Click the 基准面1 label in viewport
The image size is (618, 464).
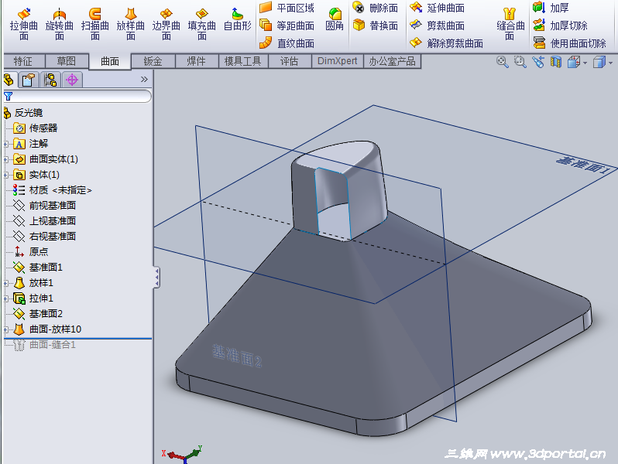pyautogui.click(x=582, y=166)
